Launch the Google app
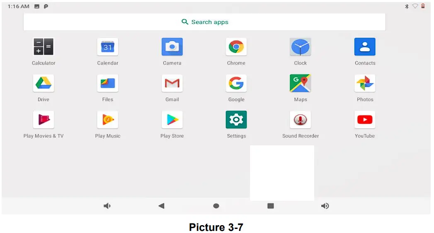434x233 pixels. (236, 83)
